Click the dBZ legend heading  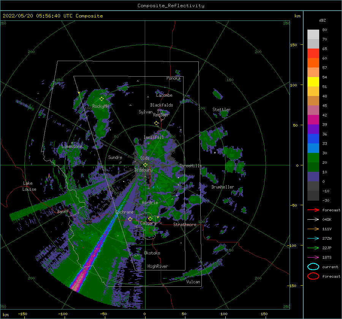(322, 20)
